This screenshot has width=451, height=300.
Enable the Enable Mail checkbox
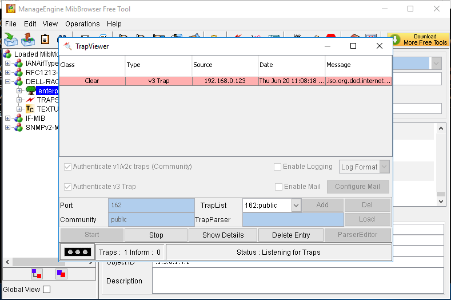tap(278, 187)
